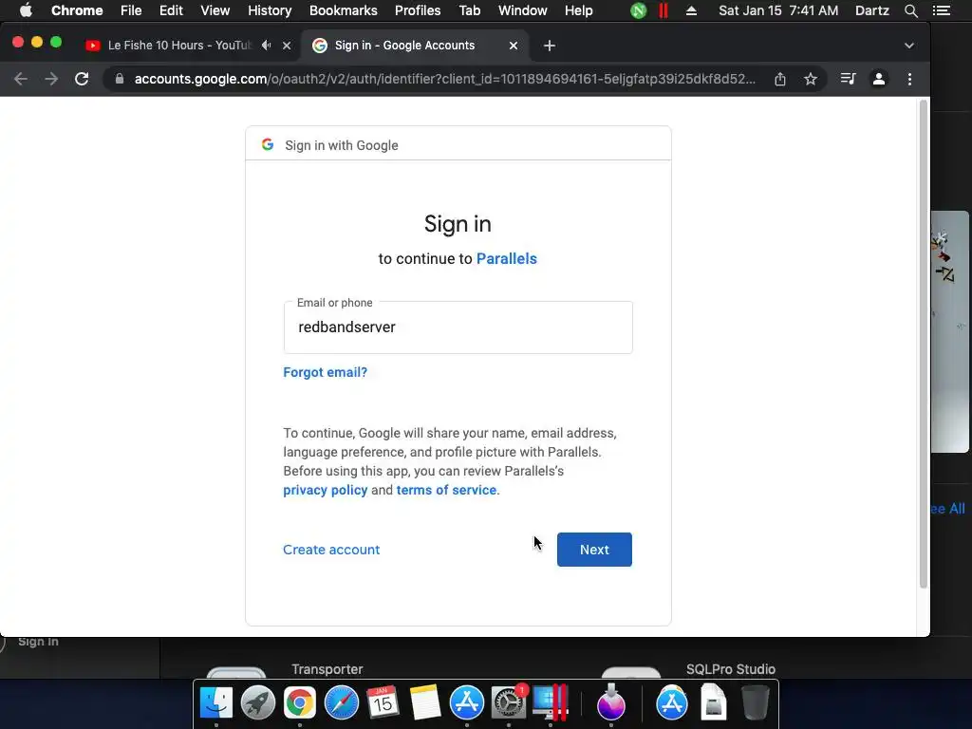Open Control Center icon in menu bar
The height and width of the screenshot is (729, 972).
click(941, 10)
